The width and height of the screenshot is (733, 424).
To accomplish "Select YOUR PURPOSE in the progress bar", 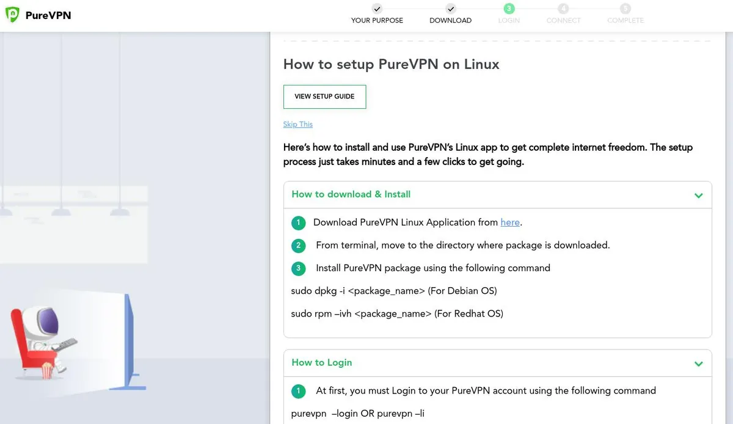I will [x=377, y=20].
